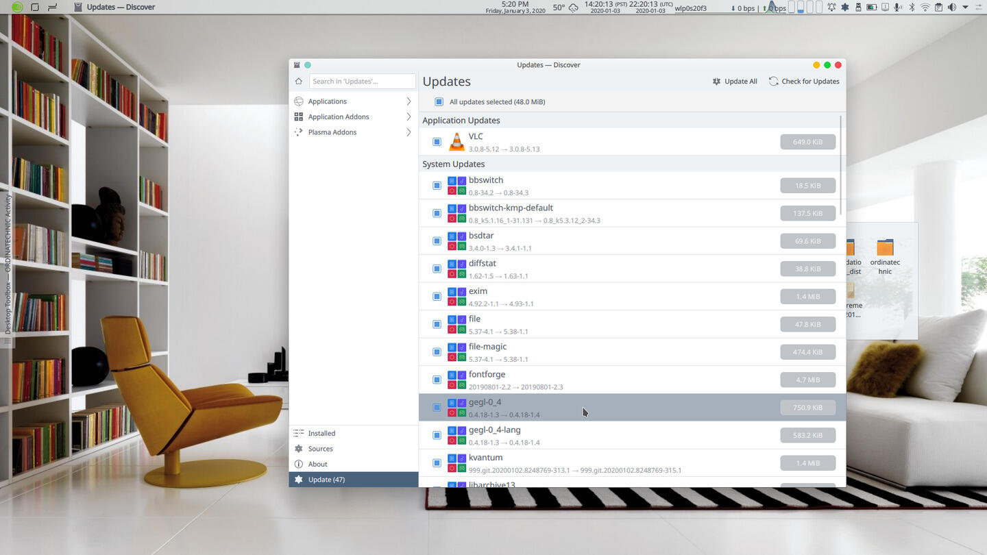This screenshot has width=987, height=555.
Task: Uncheck the gegl-0_4-lang checkbox
Action: [437, 435]
